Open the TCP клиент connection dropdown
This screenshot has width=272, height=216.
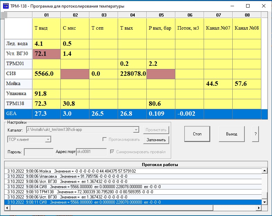click(x=48, y=140)
